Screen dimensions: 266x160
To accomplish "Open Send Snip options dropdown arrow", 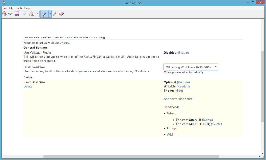I will tap(37, 14).
